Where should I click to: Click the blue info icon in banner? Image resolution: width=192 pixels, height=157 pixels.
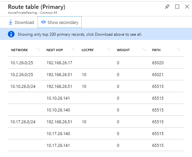pos(11,34)
